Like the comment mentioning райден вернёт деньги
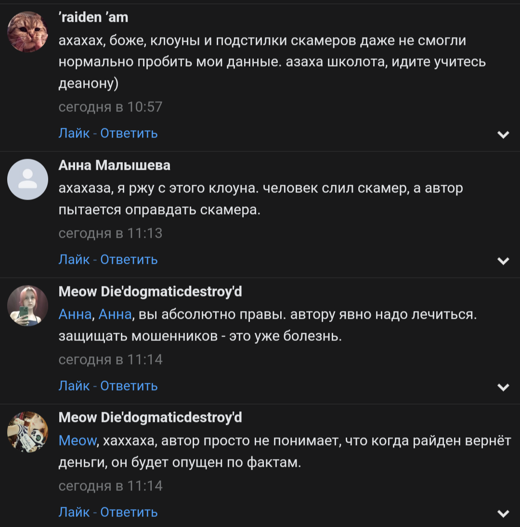 tap(74, 512)
